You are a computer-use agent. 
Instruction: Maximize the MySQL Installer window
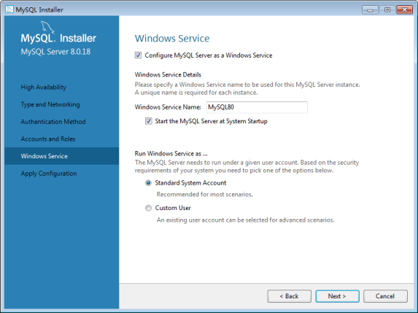coord(387,10)
